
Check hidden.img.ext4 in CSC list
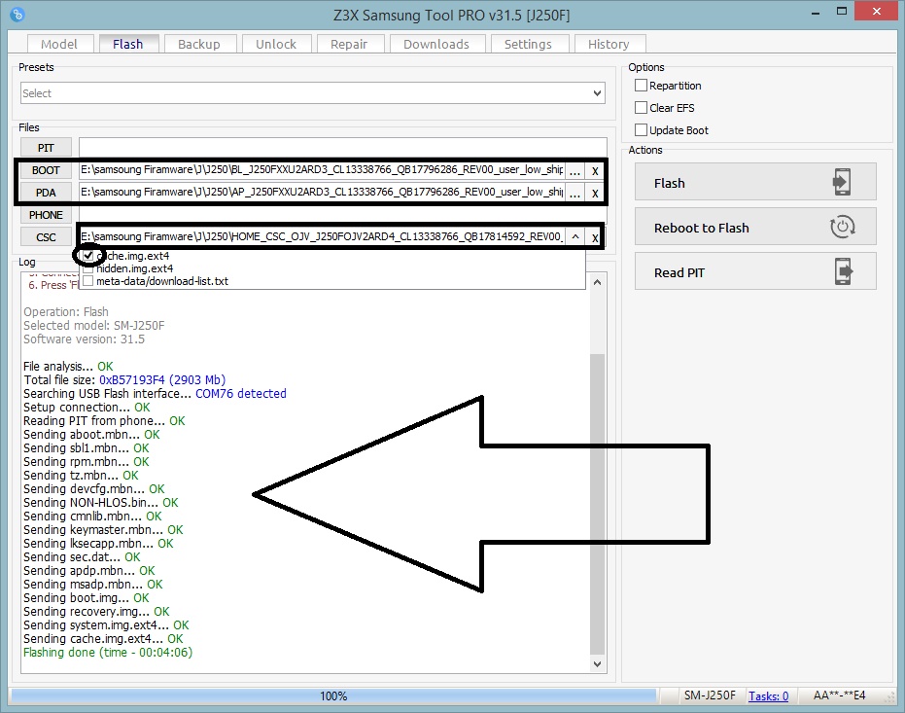click(88, 268)
